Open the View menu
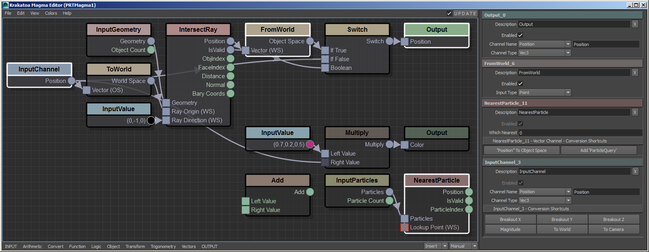649x252 pixels. [35, 13]
